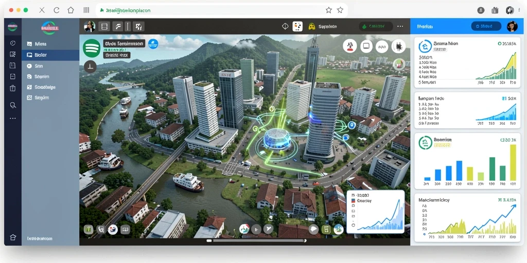The image size is (527, 263).
Task: Select the circle radio at bottom of chart legend
Action: [353, 226]
